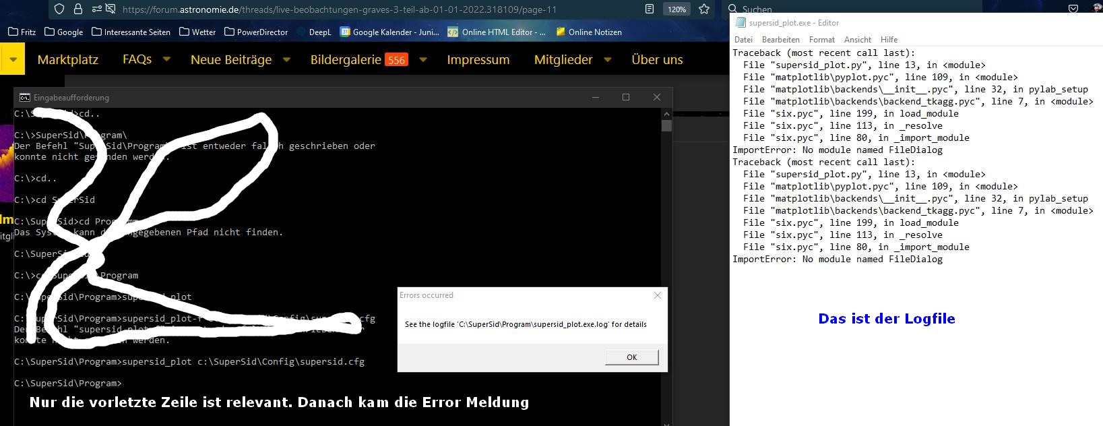Click the 120% zoom level indicator
The height and width of the screenshot is (426, 1103).
point(676,9)
